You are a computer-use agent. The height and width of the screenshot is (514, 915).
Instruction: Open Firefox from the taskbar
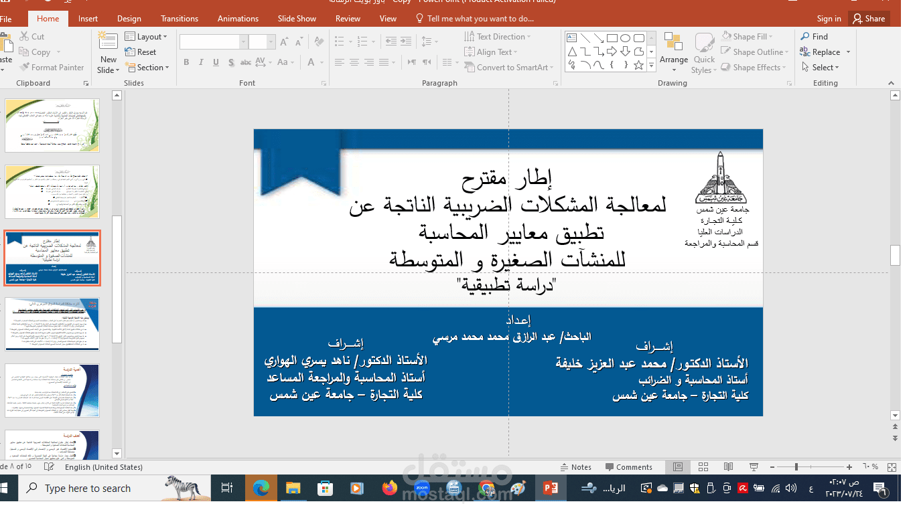click(x=389, y=489)
